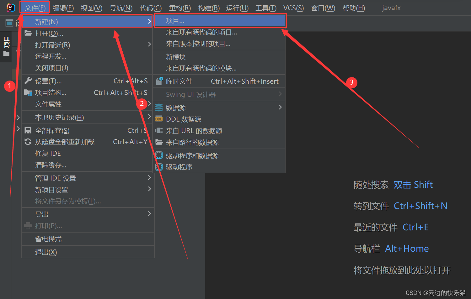Click the project window icon in the navigation bar

[9, 23]
